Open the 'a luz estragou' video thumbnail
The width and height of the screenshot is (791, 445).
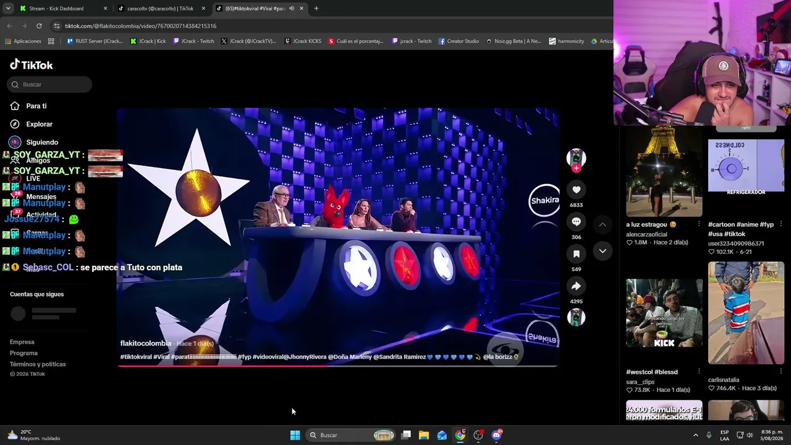664,172
